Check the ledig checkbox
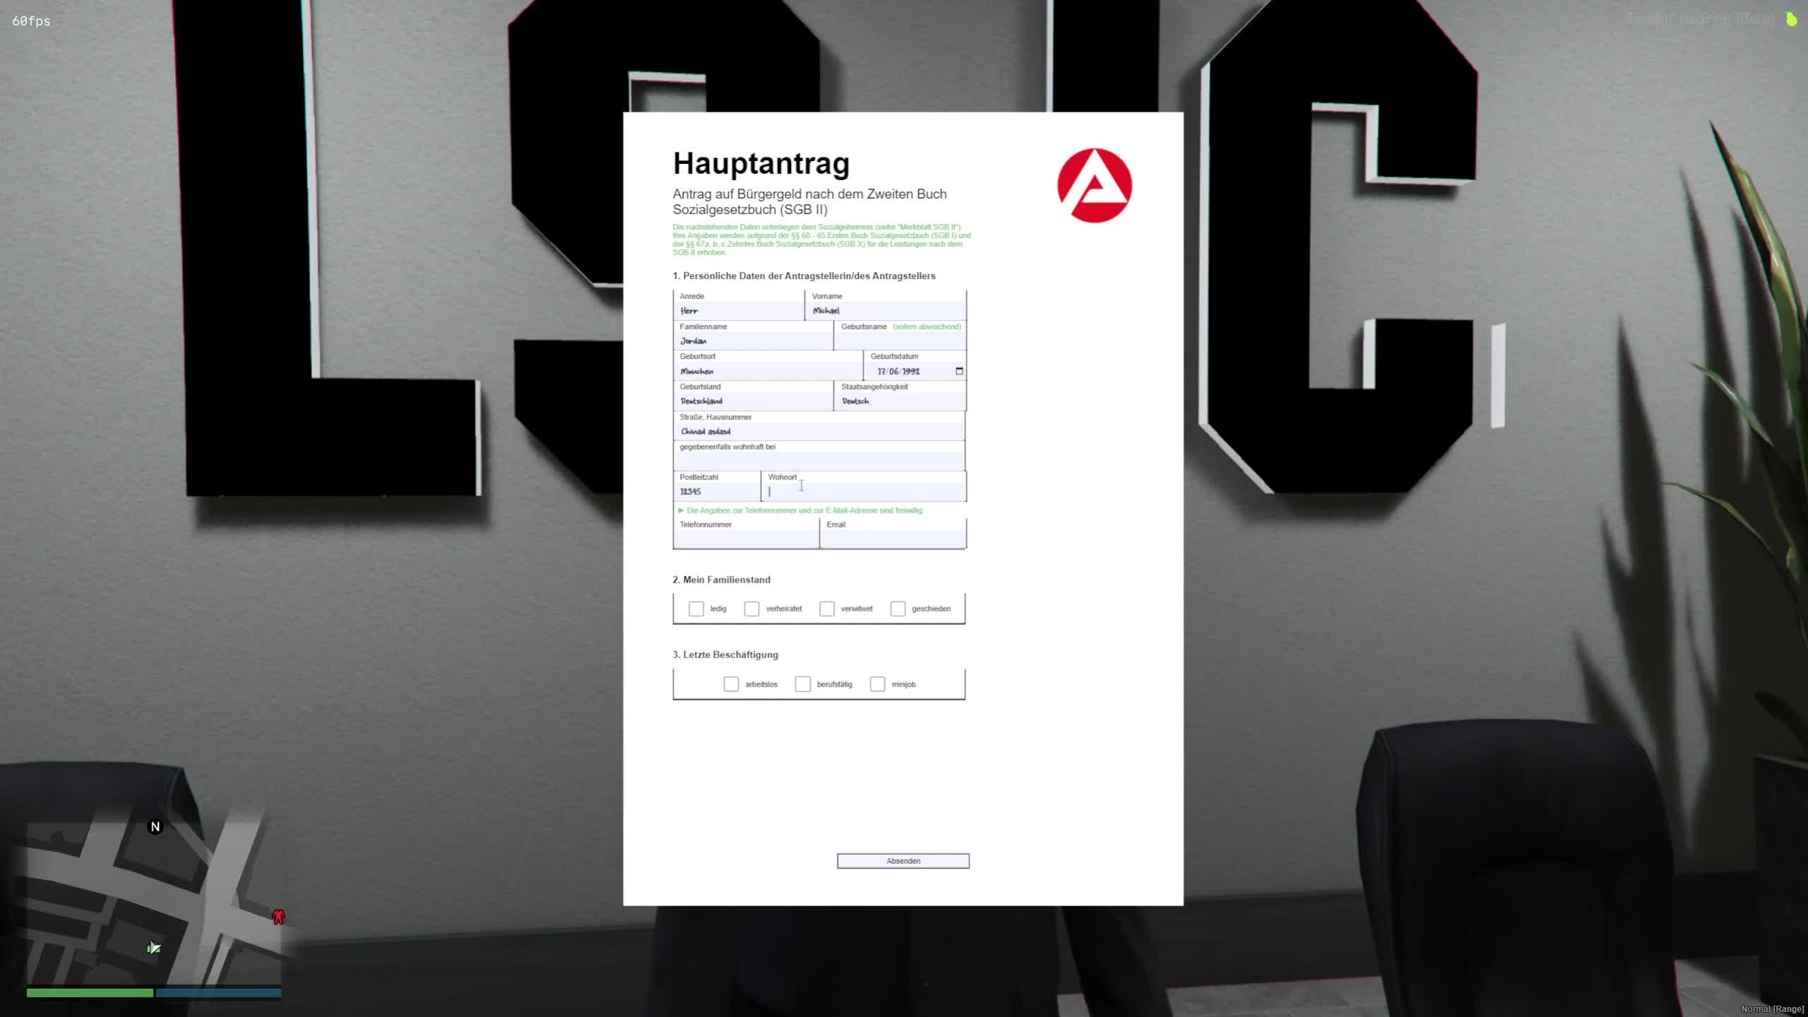Image resolution: width=1808 pixels, height=1017 pixels. click(696, 609)
